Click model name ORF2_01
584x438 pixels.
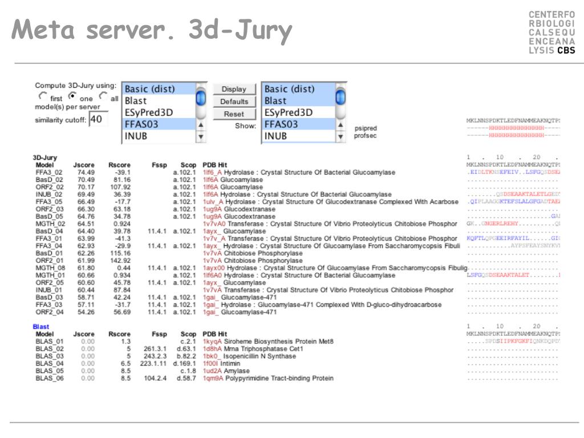tap(50, 261)
